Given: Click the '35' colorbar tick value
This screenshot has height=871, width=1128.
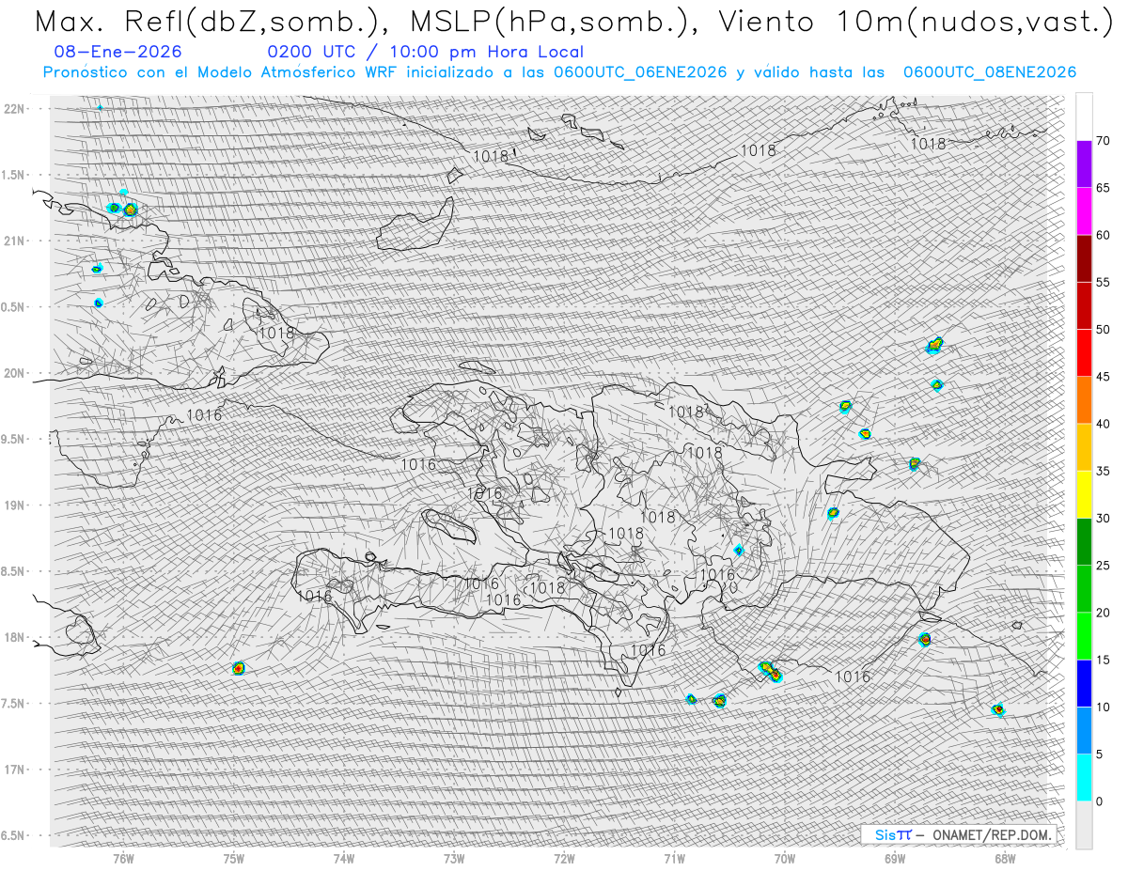Looking at the screenshot, I should (1103, 471).
